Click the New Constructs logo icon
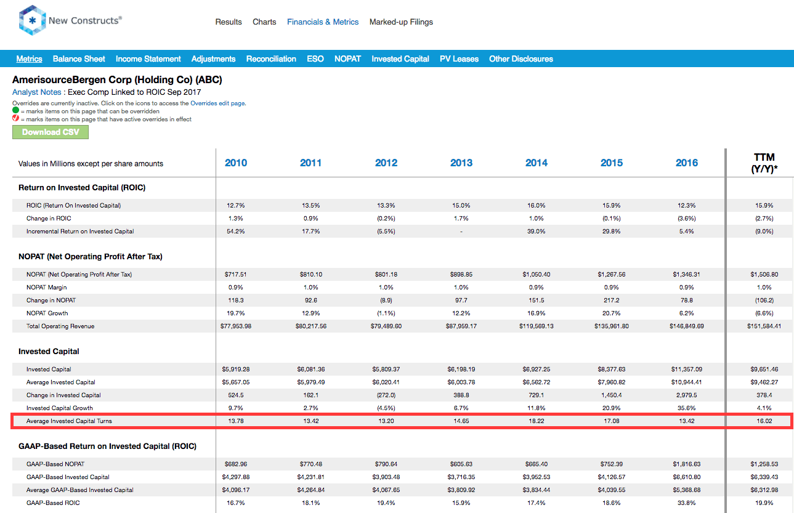 pyautogui.click(x=32, y=22)
